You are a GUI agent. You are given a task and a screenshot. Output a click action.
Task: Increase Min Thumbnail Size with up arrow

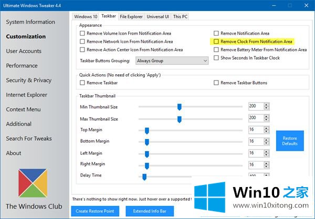point(266,105)
